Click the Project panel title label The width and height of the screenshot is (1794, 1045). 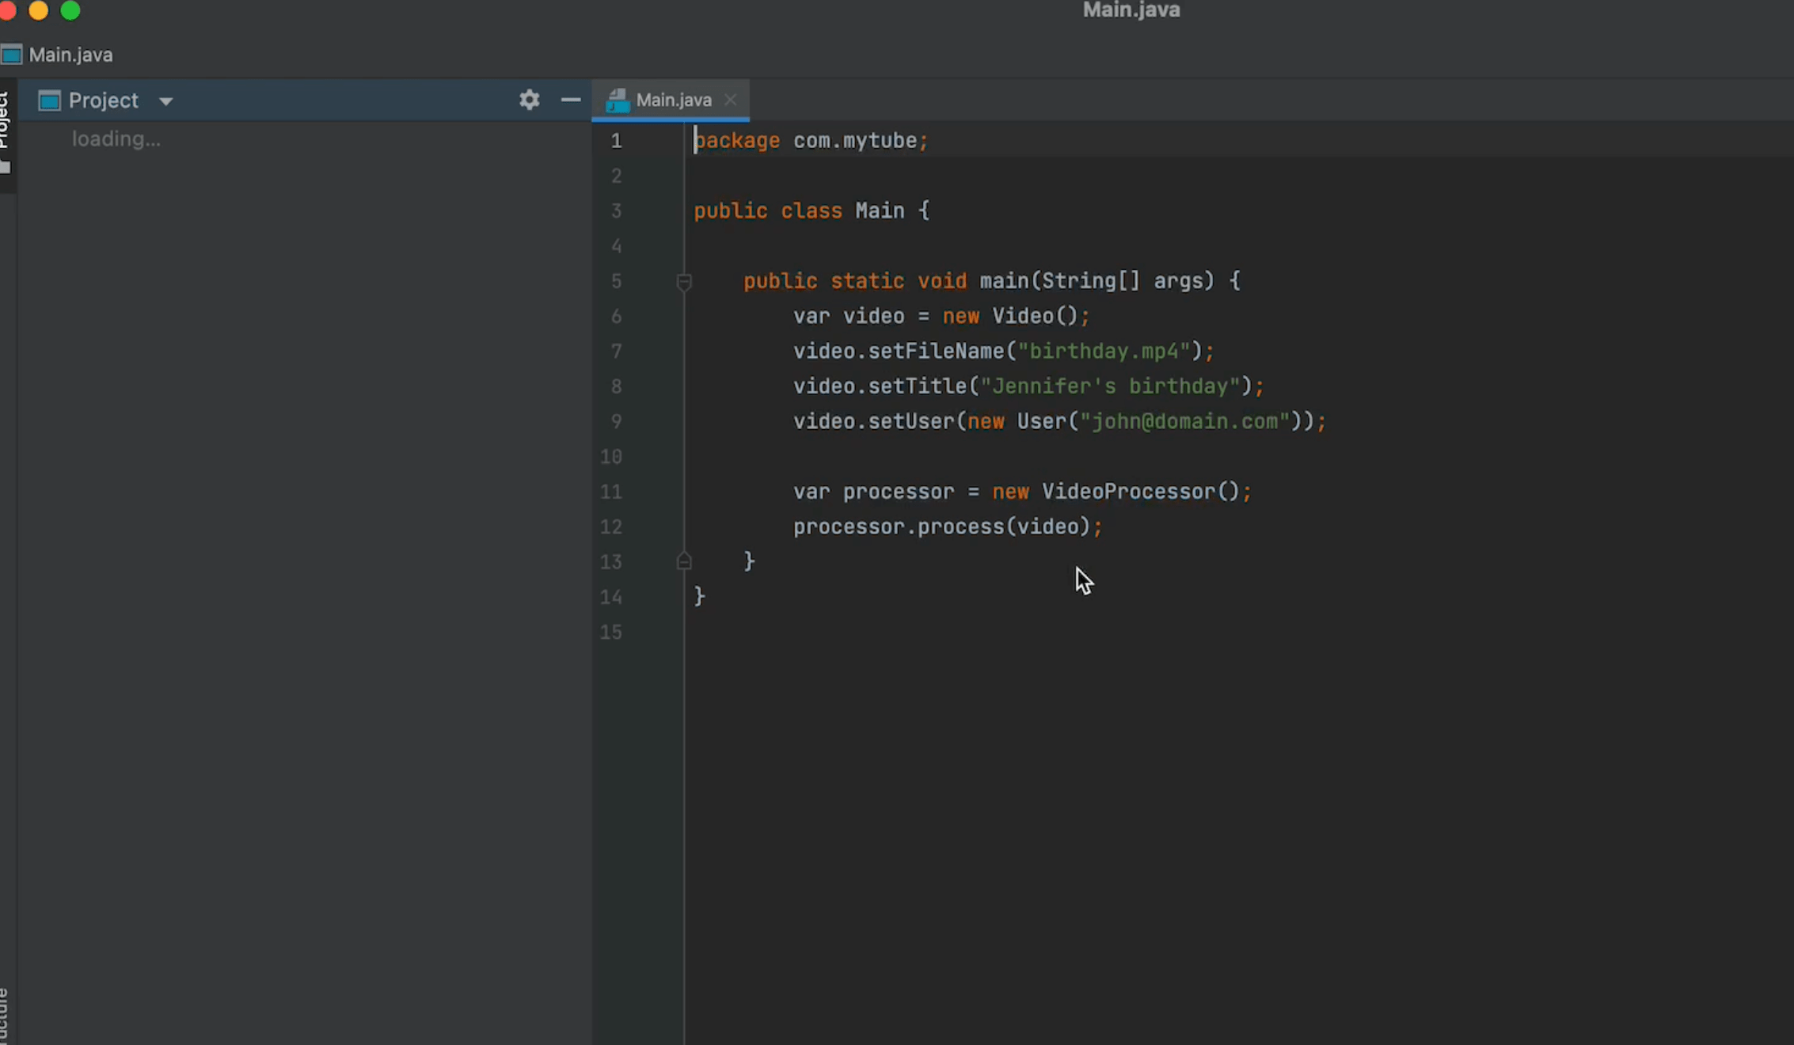tap(103, 101)
